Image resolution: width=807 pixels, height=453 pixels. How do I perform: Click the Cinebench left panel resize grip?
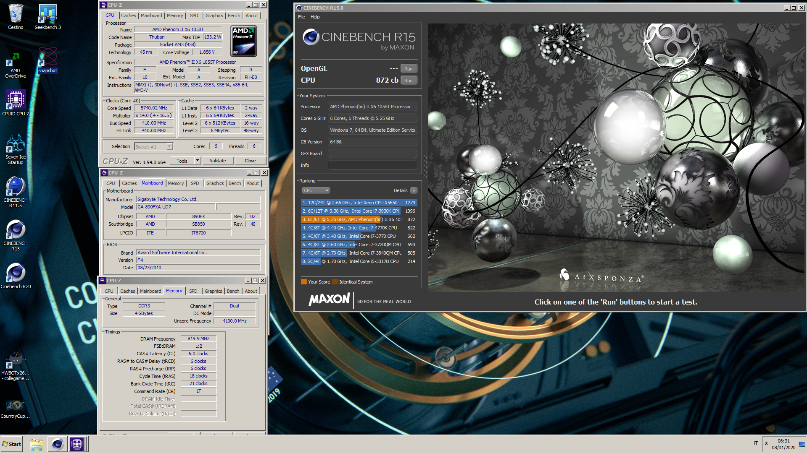click(425, 166)
